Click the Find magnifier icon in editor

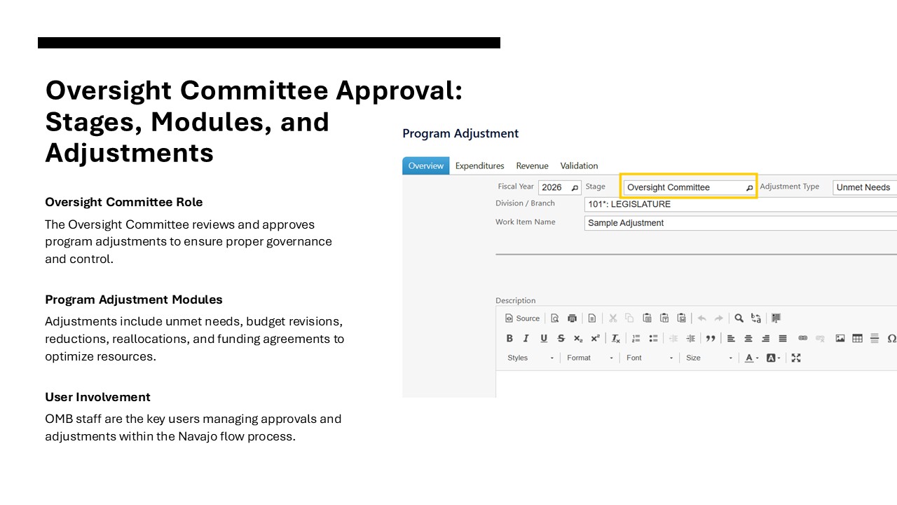739,318
